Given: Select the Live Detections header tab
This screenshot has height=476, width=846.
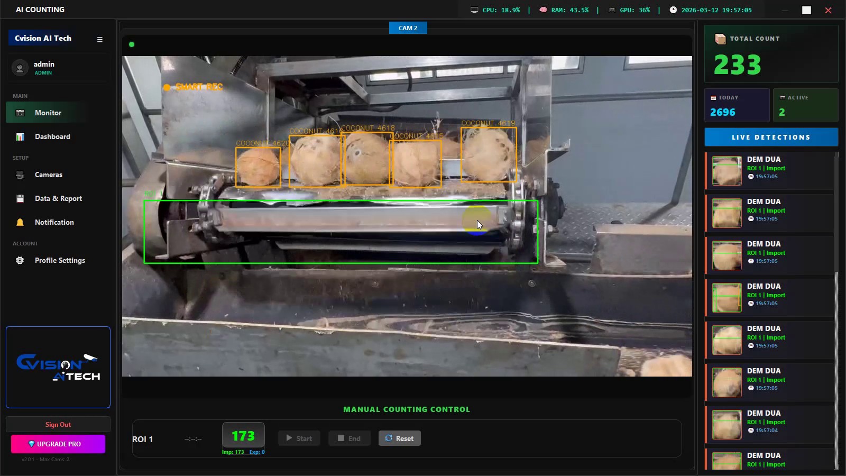Looking at the screenshot, I should 771,137.
